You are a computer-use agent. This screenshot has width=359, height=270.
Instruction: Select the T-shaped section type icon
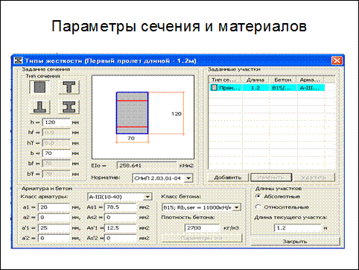pos(69,87)
